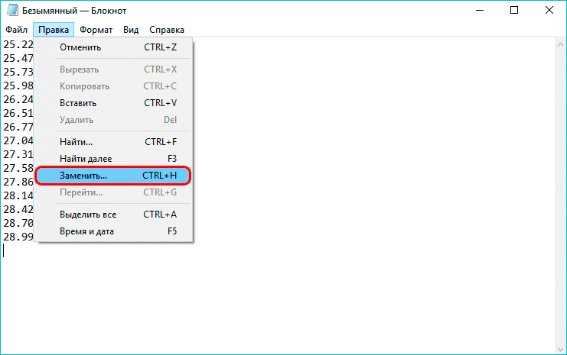Open the Файл menu
Viewport: 567px width, 355px height.
tap(16, 30)
